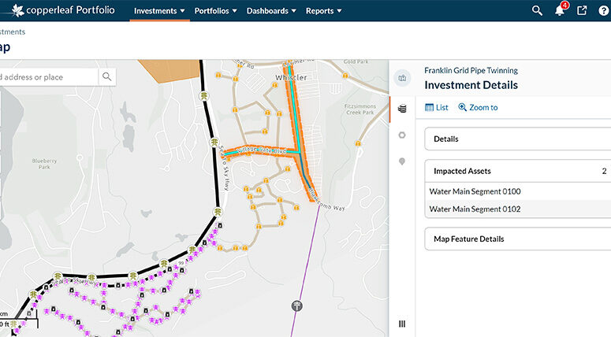Click the List link text
Image resolution: width=611 pixels, height=337 pixels.
(441, 107)
